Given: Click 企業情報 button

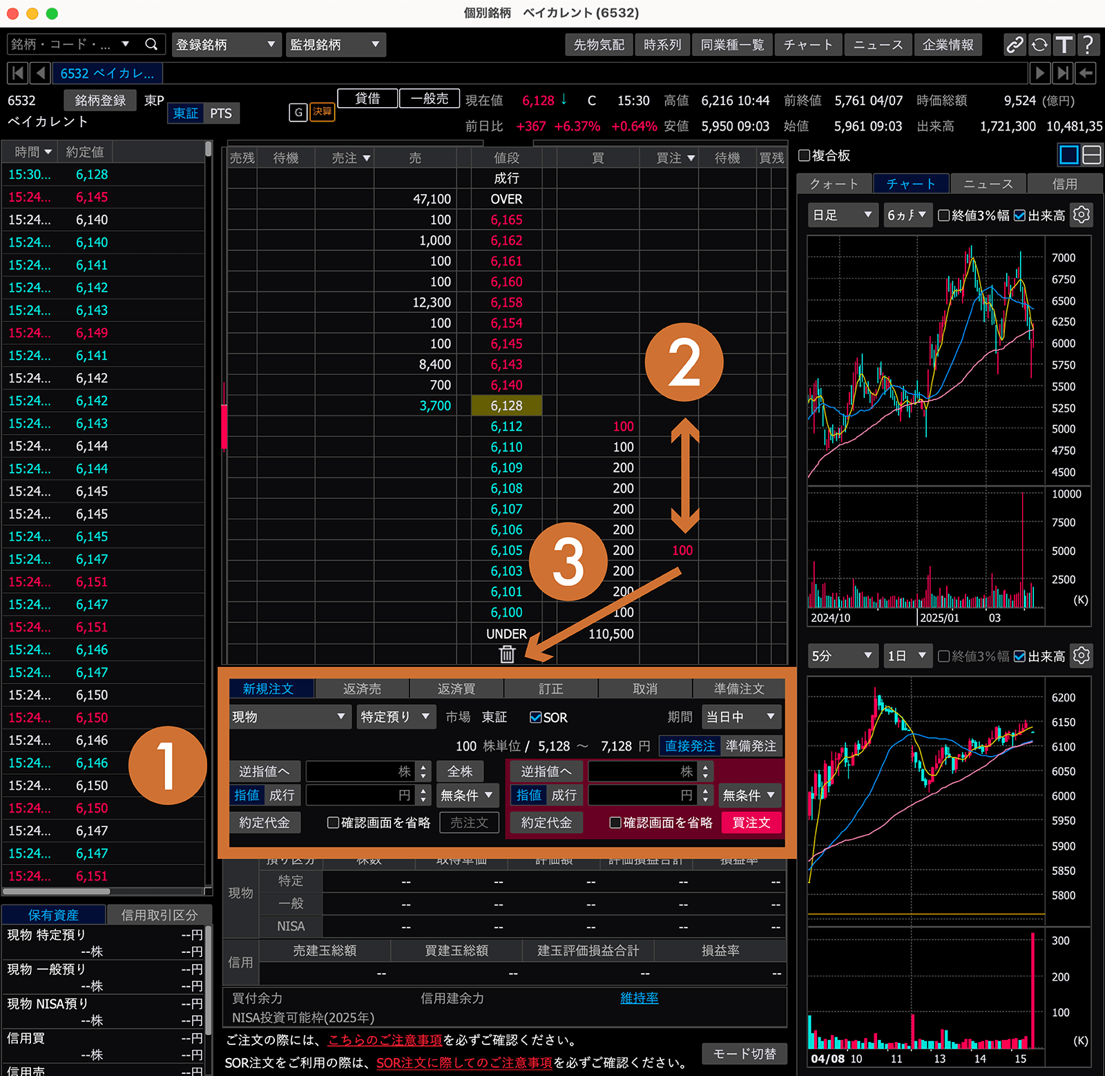Looking at the screenshot, I should tap(948, 45).
